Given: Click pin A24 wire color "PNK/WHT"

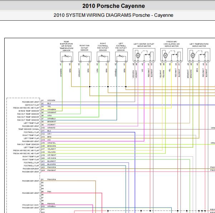Looking at the screenshot, I should [x=52, y=170].
